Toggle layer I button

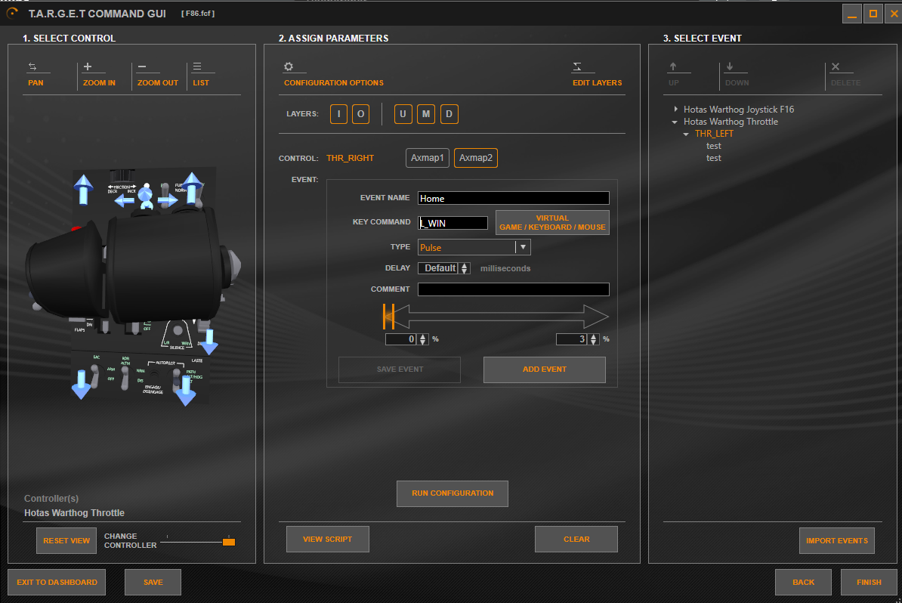pyautogui.click(x=338, y=114)
